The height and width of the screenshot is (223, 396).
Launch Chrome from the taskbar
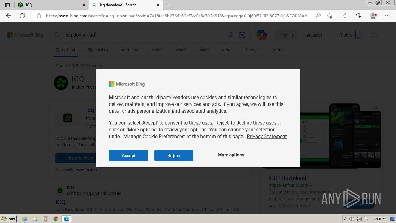(56, 219)
